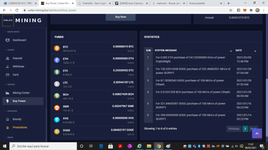This screenshot has width=268, height=150.
Task: Click the Litecoin LTC coin icon
Action: point(57,84)
